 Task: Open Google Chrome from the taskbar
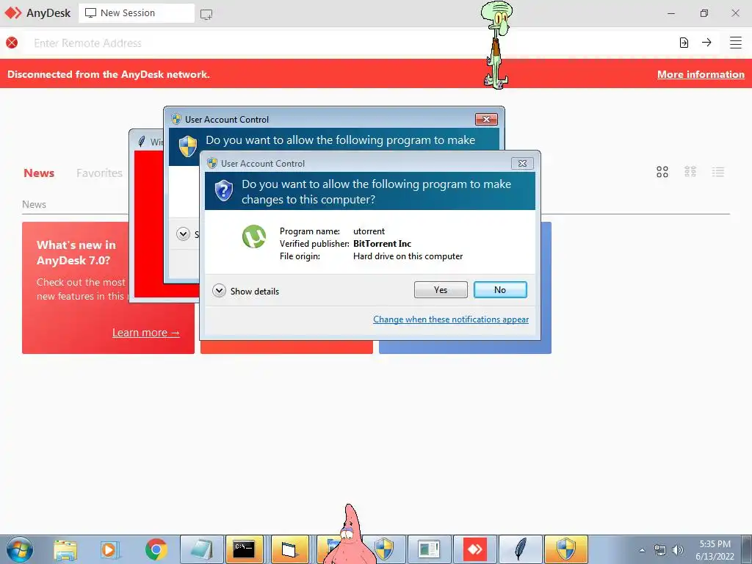point(156,550)
